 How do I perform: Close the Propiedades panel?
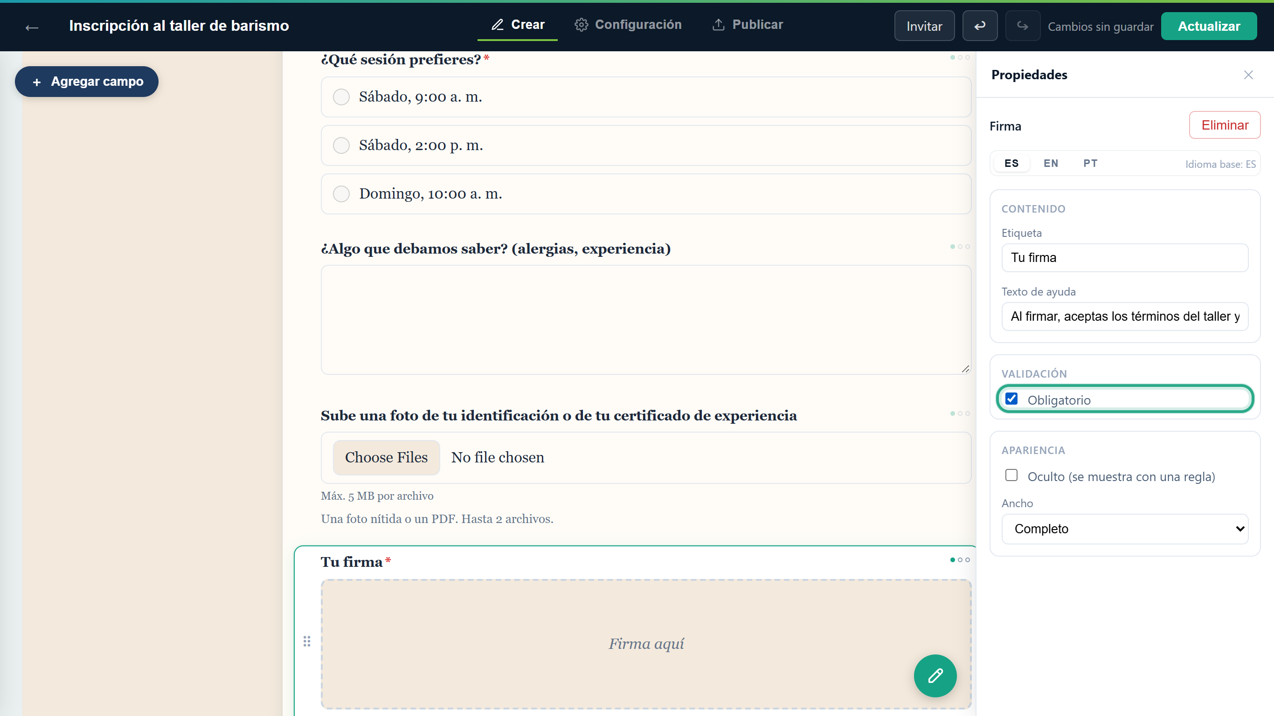1248,75
